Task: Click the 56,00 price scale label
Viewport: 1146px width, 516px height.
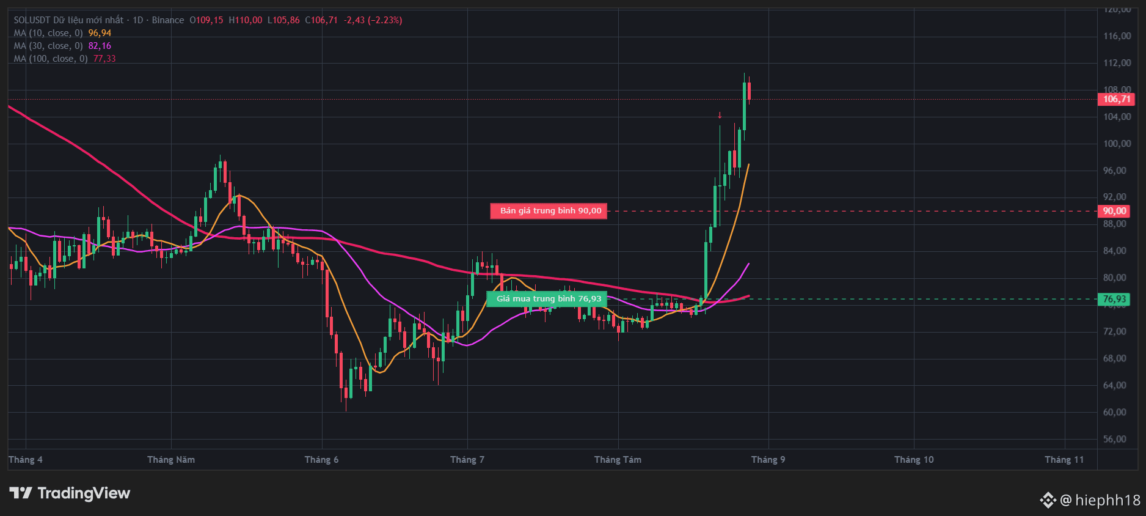Action: point(1115,439)
